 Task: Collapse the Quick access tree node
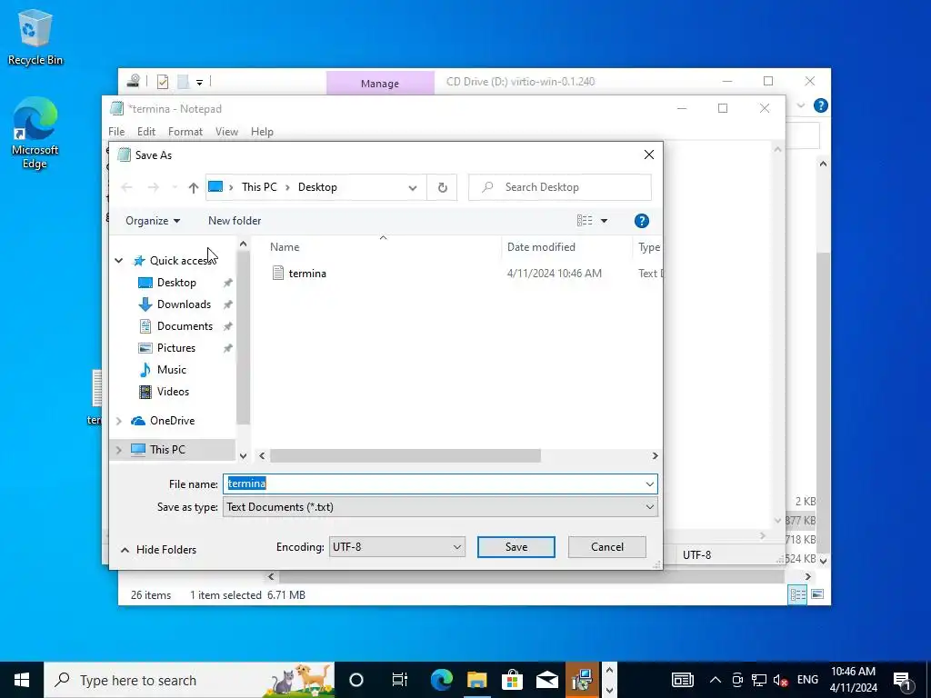click(x=119, y=261)
